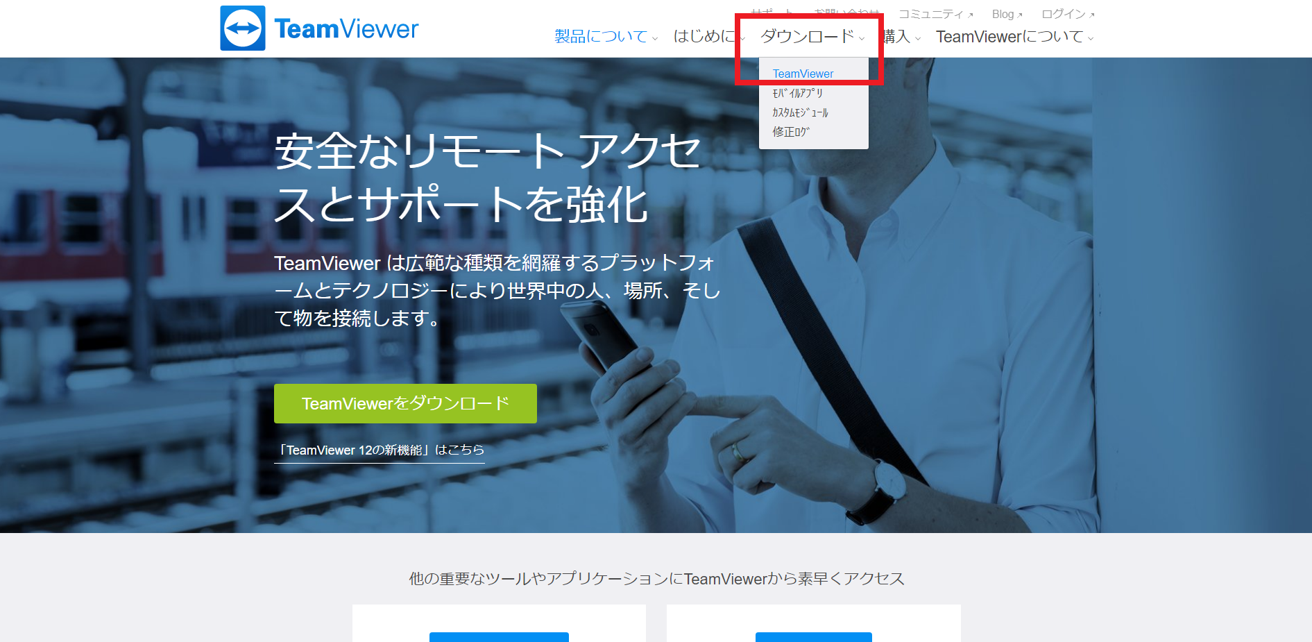The width and height of the screenshot is (1312, 642).
Task: Select 修正ログ in the download submenu
Action: [x=791, y=132]
